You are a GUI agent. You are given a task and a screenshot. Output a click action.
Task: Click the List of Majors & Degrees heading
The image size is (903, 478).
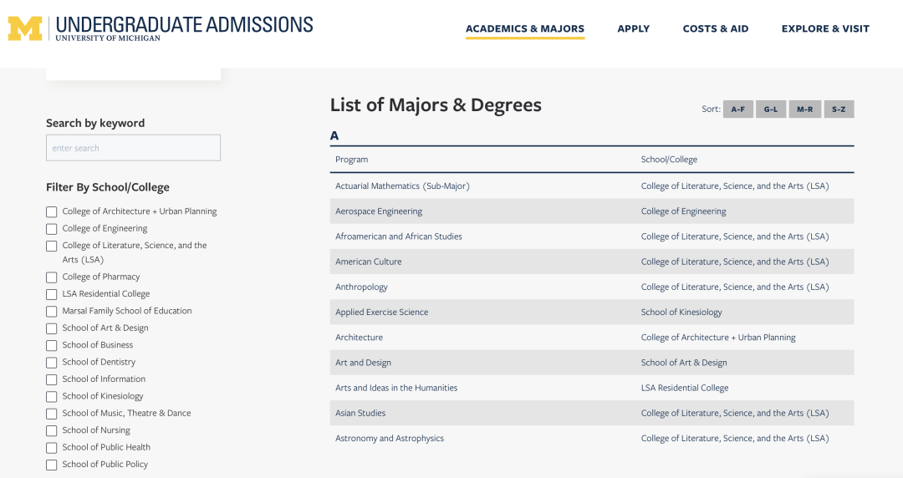[x=436, y=105]
